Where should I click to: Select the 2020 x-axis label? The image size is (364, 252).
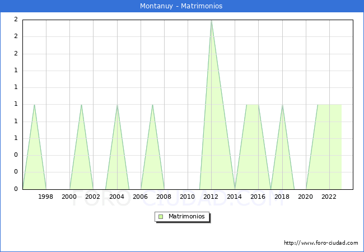[x=306, y=197]
